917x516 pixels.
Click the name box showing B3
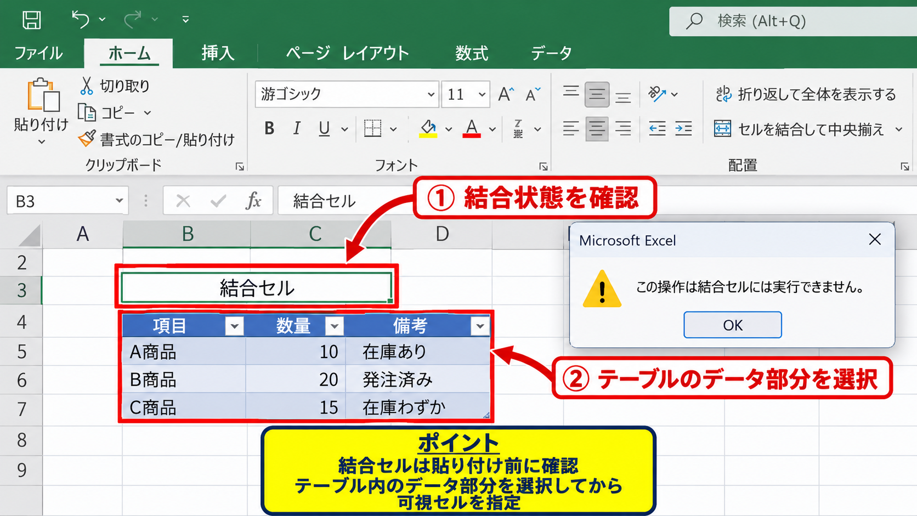click(x=67, y=201)
